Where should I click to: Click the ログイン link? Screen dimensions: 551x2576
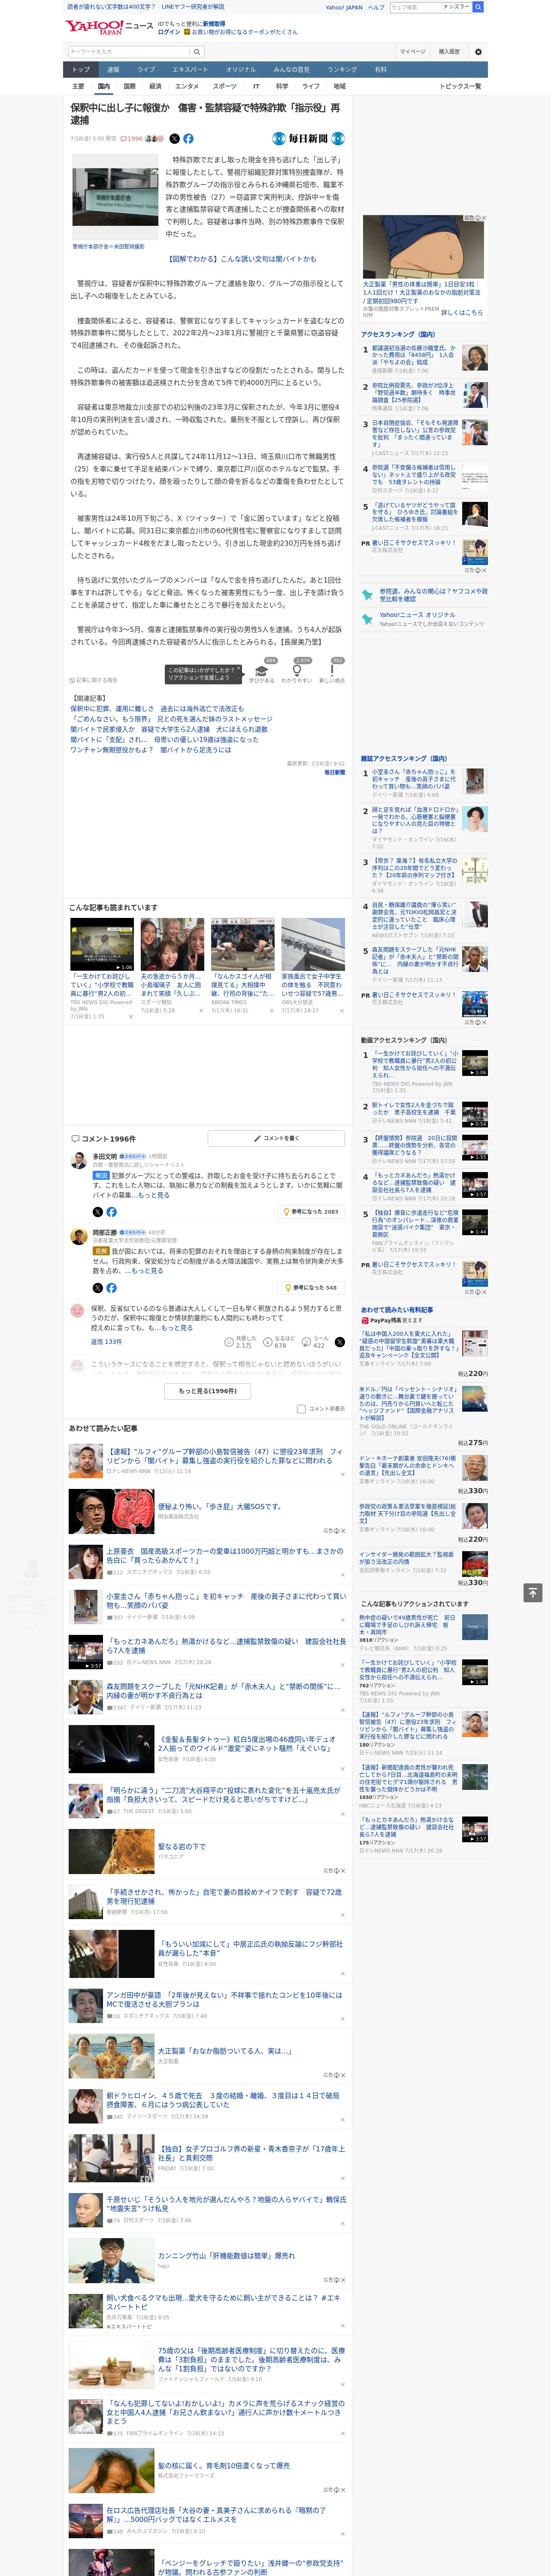click(169, 32)
